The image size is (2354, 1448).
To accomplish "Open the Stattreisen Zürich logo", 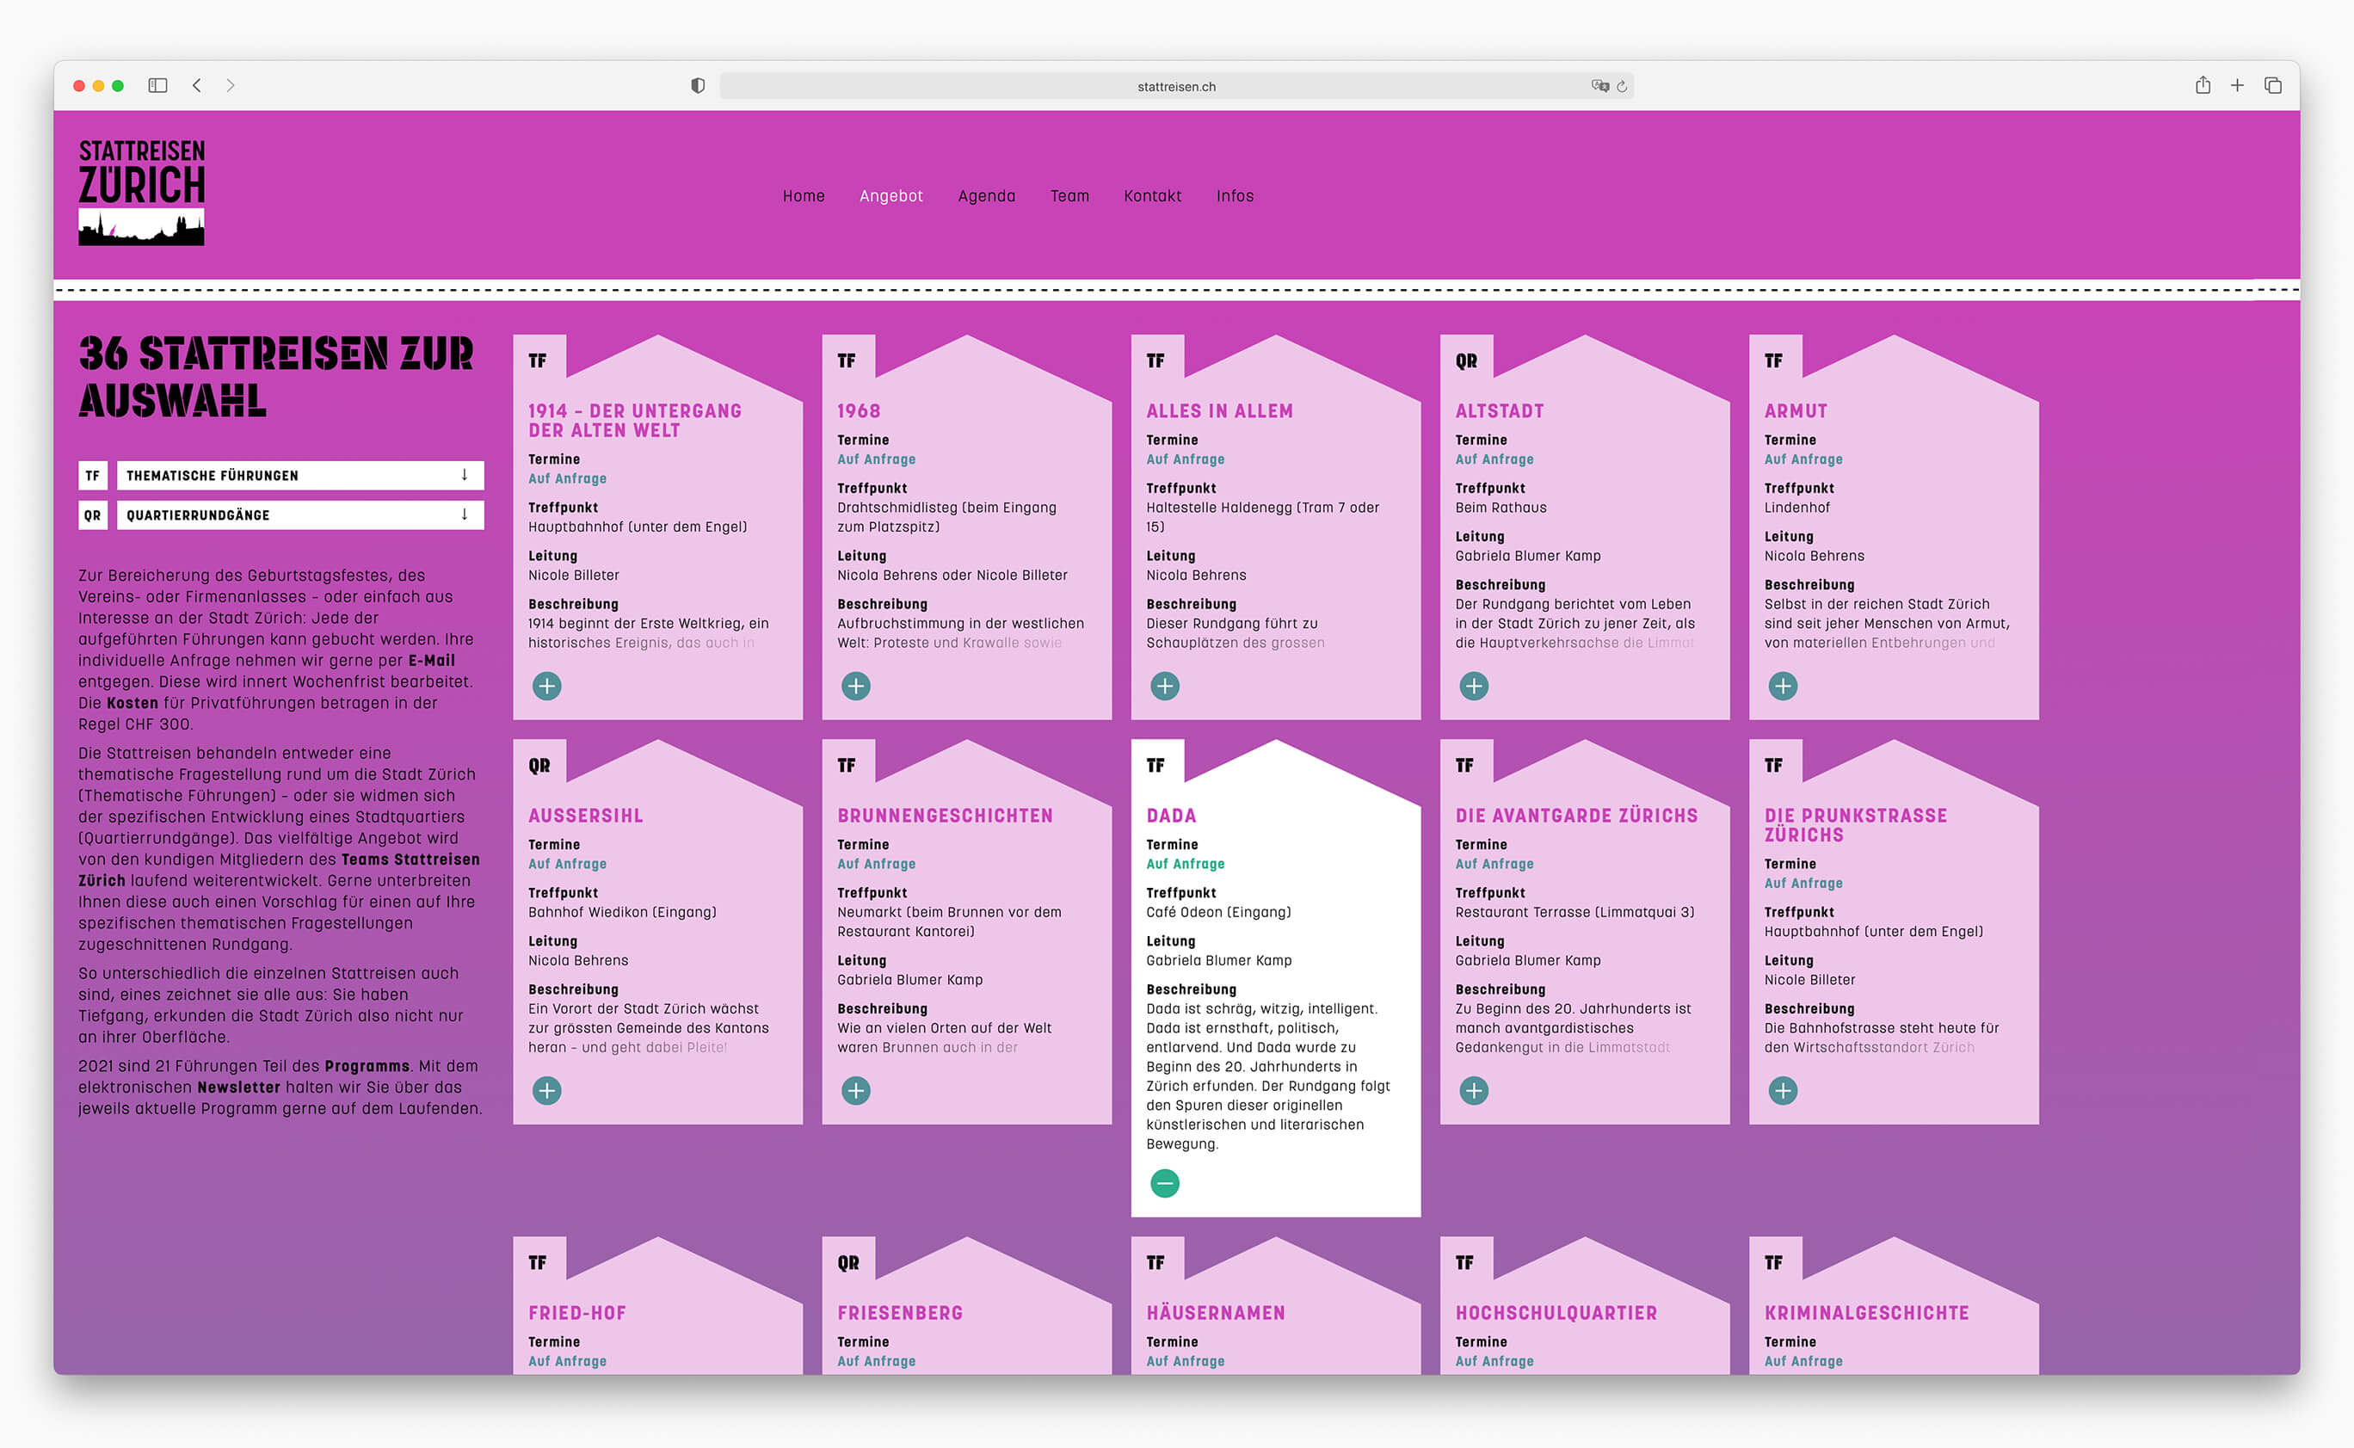I will pos(141,192).
